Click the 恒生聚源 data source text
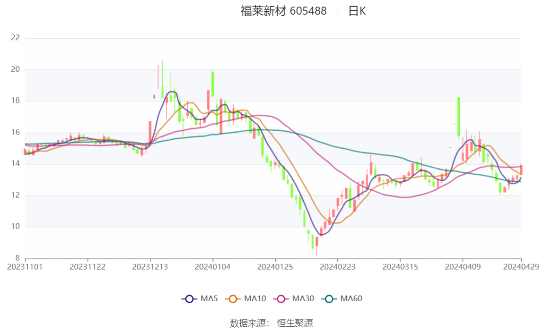 coord(295,323)
